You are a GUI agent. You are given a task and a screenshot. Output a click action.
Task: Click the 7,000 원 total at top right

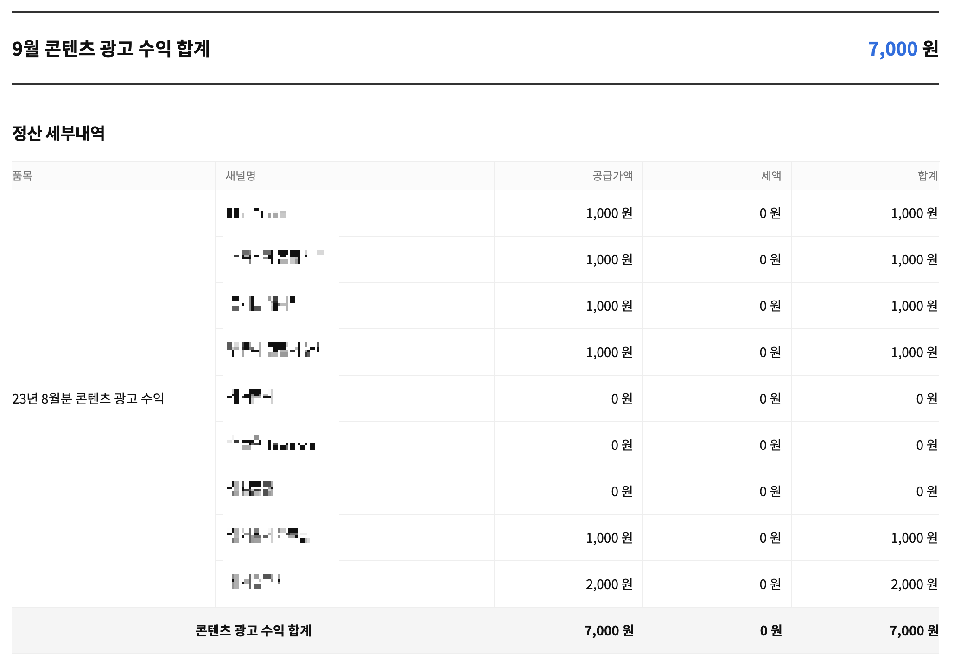903,49
